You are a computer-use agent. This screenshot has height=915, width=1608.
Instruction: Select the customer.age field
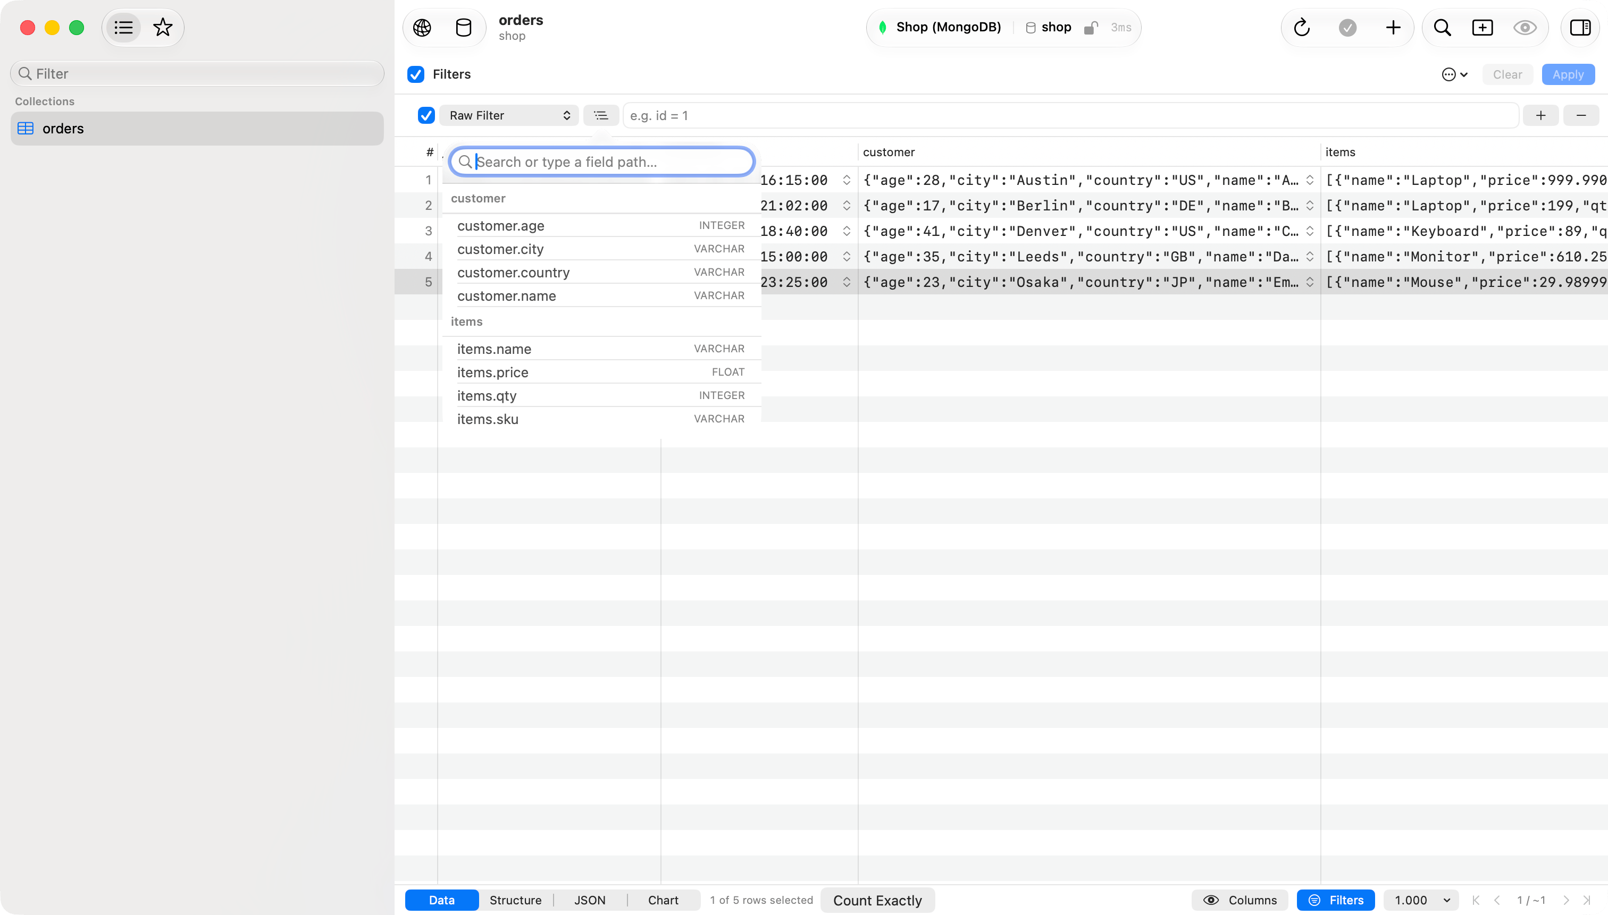[x=601, y=226]
